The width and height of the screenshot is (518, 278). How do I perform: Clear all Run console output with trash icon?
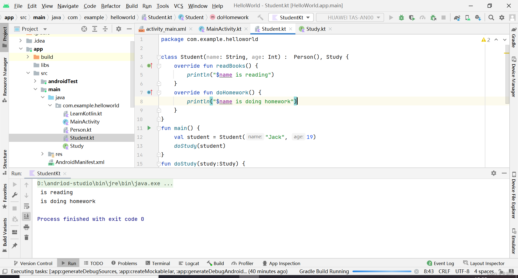pyautogui.click(x=26, y=237)
